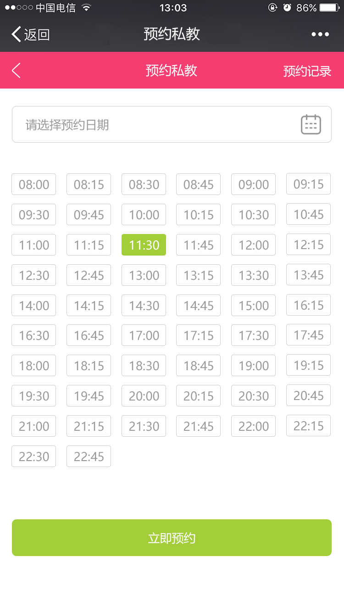This screenshot has width=344, height=612.
Task: Choose the 10:30 time slot
Action: [x=253, y=214]
